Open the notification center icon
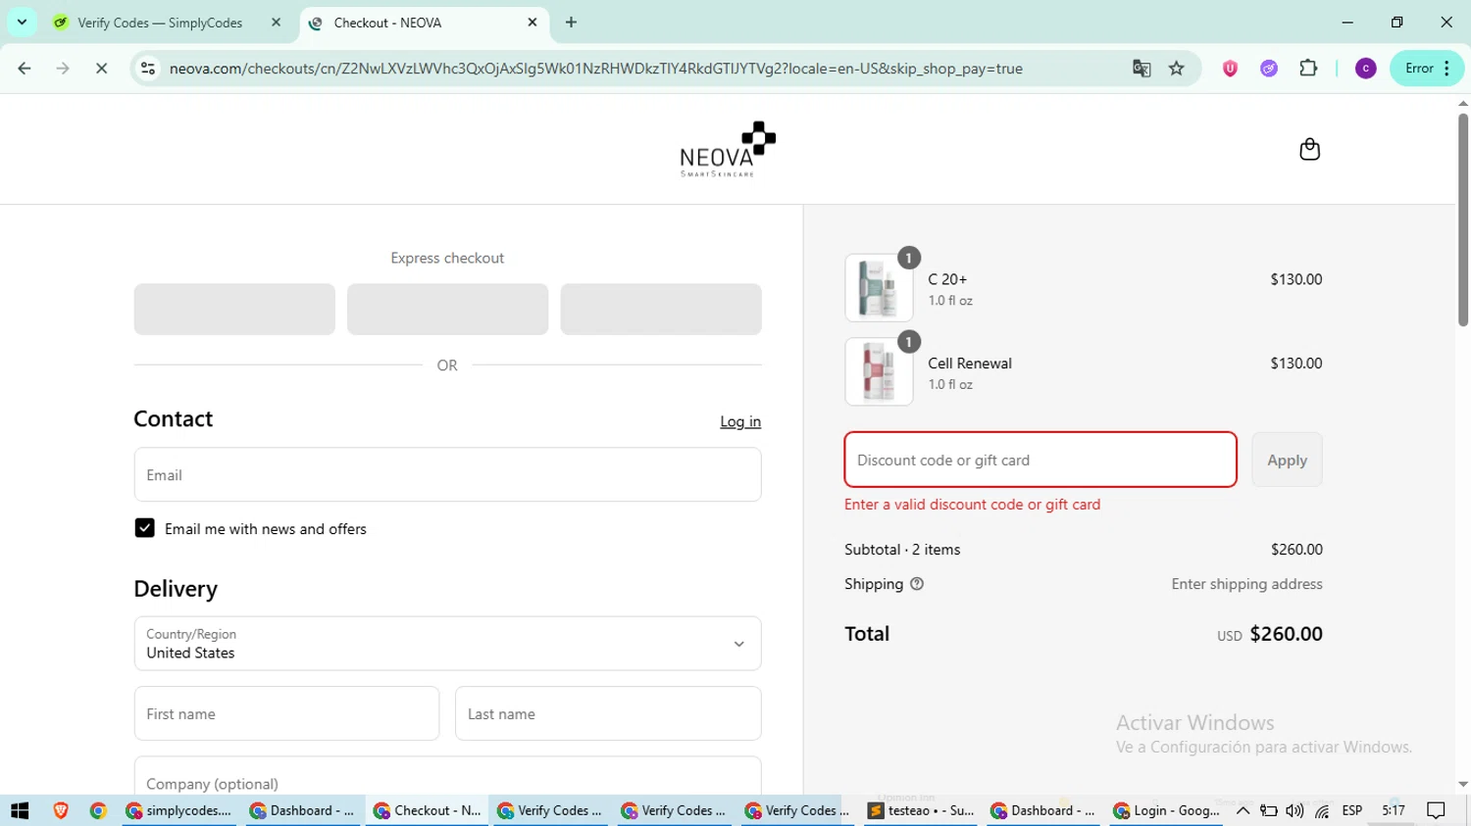Screen dimensions: 1471x826 tap(1436, 810)
